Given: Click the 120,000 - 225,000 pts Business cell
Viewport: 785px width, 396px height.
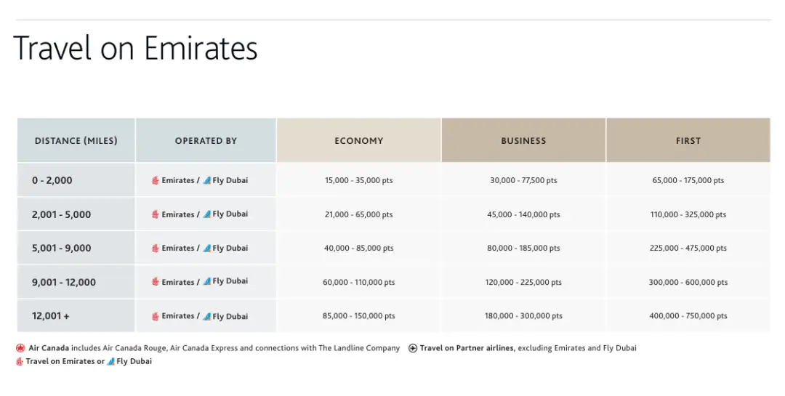Looking at the screenshot, I should [523, 282].
